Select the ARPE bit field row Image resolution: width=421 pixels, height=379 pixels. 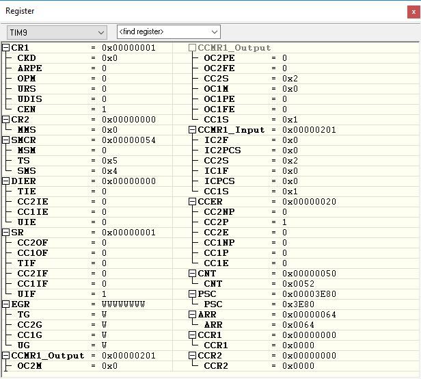[x=87, y=68]
